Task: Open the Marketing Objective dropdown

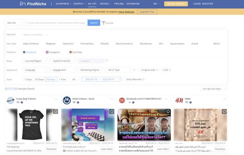Action: (x=91, y=70)
